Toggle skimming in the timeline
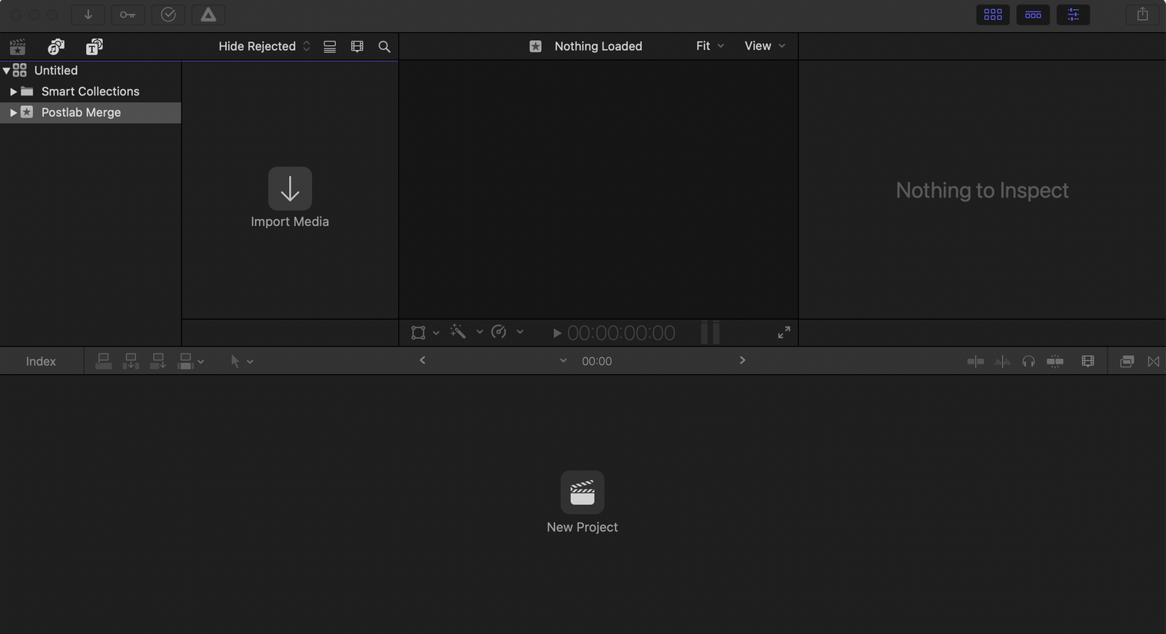The image size is (1166, 634). coord(975,361)
